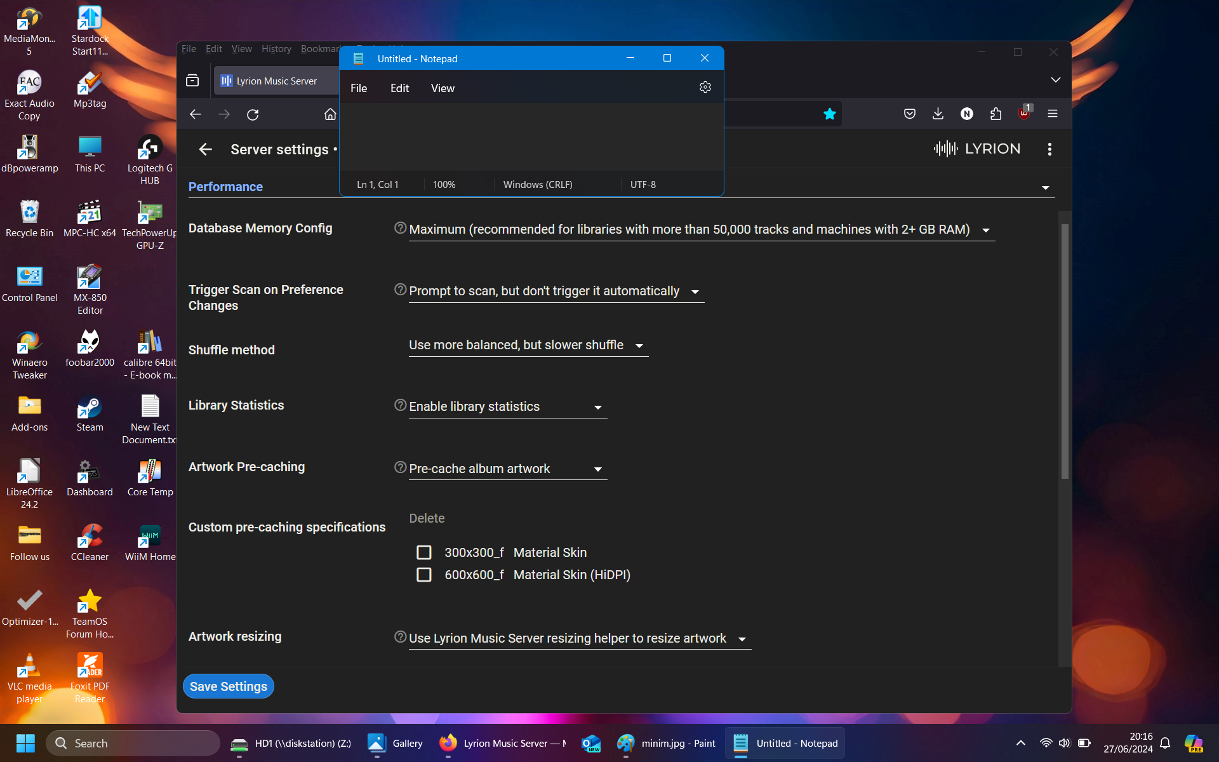Viewport: 1219px width, 762px height.
Task: Open the Wi-Fi network icon in tray
Action: coord(1046,743)
